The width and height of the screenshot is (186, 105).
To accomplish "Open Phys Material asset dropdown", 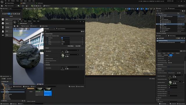I will [72, 50].
